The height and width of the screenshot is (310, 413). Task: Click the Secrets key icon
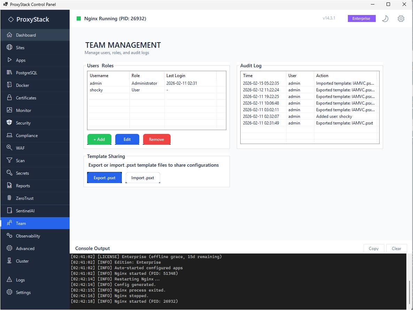click(x=9, y=173)
